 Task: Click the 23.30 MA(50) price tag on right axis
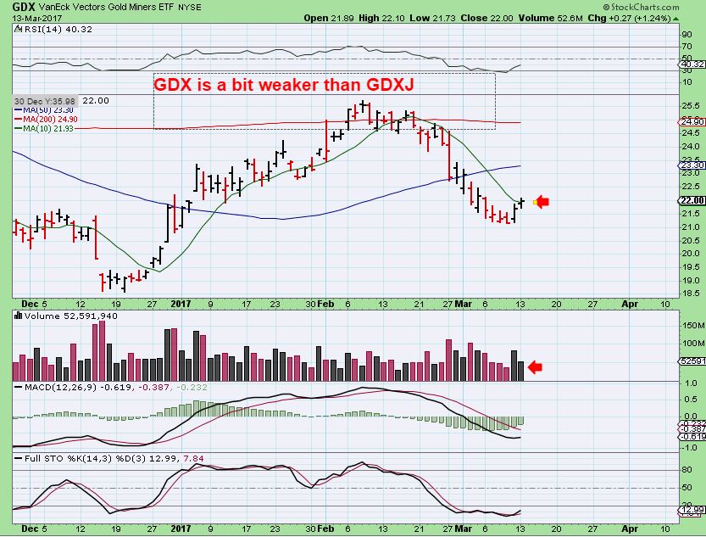pos(692,165)
